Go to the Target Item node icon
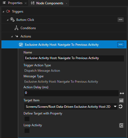This screenshot has height=138, width=128. pos(121,106)
